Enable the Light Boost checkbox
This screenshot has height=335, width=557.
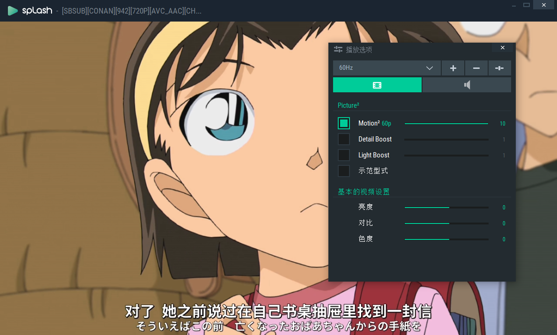344,155
